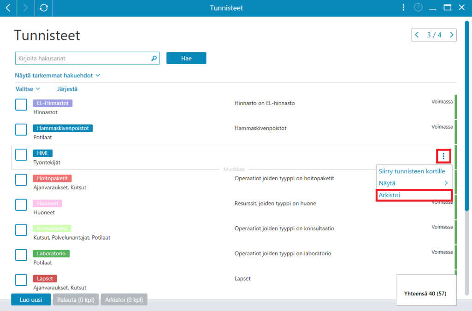Click the green Laboratorio tag label

coord(51,253)
